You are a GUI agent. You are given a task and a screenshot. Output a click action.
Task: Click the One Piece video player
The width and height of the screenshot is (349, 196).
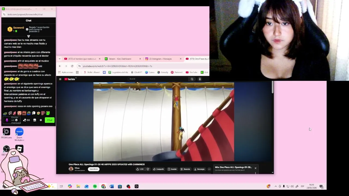(164, 122)
